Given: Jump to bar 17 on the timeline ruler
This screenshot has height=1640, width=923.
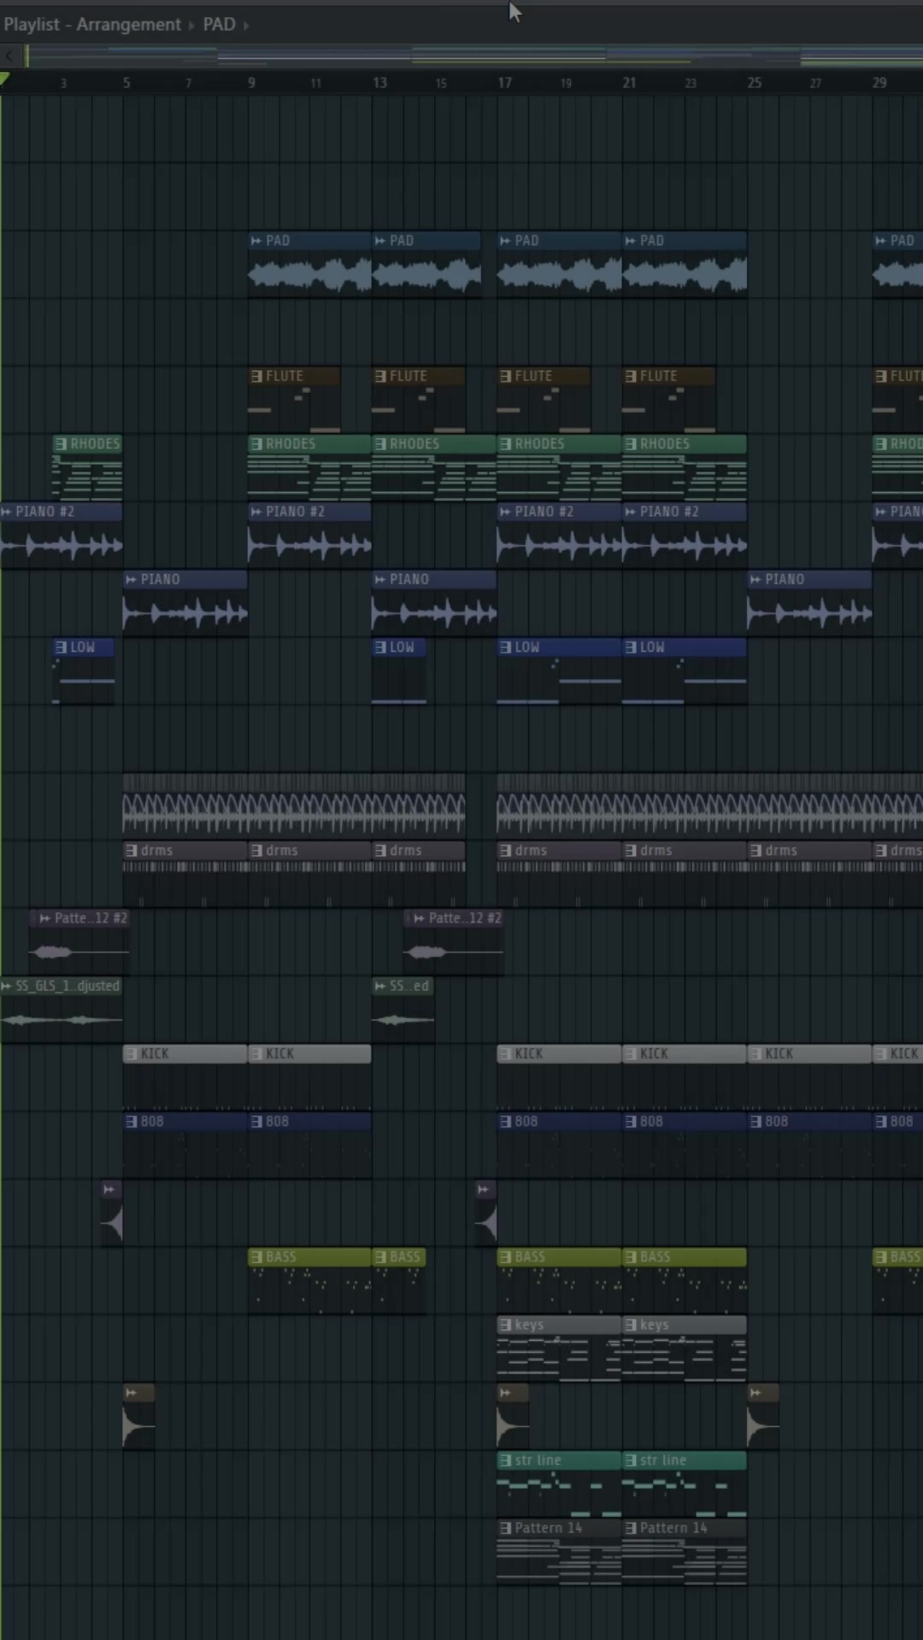Looking at the screenshot, I should pyautogui.click(x=505, y=83).
